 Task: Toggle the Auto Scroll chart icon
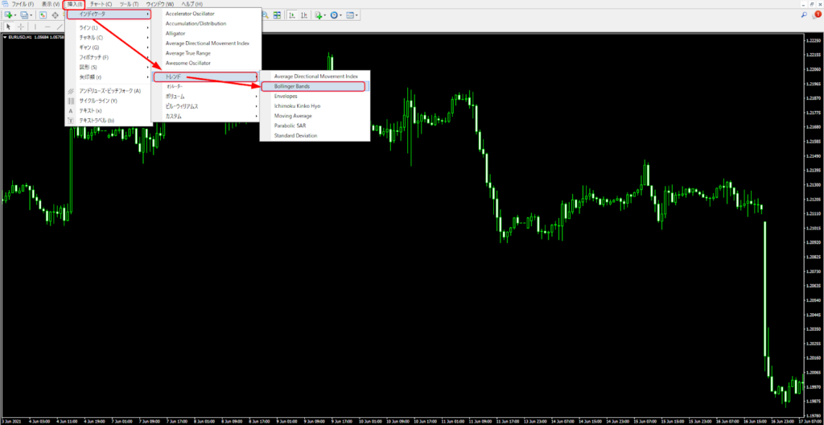tap(291, 14)
